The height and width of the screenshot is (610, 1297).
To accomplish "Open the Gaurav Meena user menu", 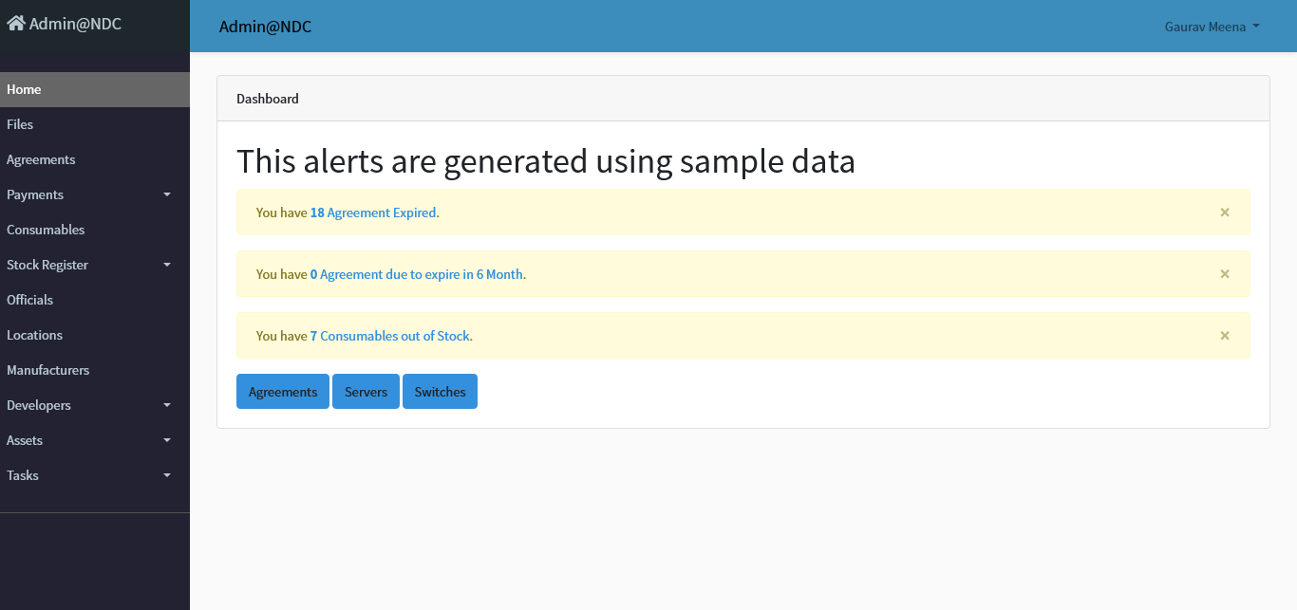I will (1212, 27).
